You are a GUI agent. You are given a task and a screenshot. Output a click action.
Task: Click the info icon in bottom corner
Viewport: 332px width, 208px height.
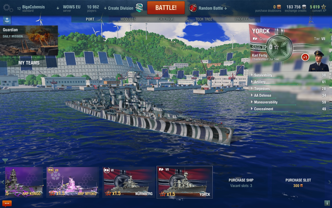(327, 203)
